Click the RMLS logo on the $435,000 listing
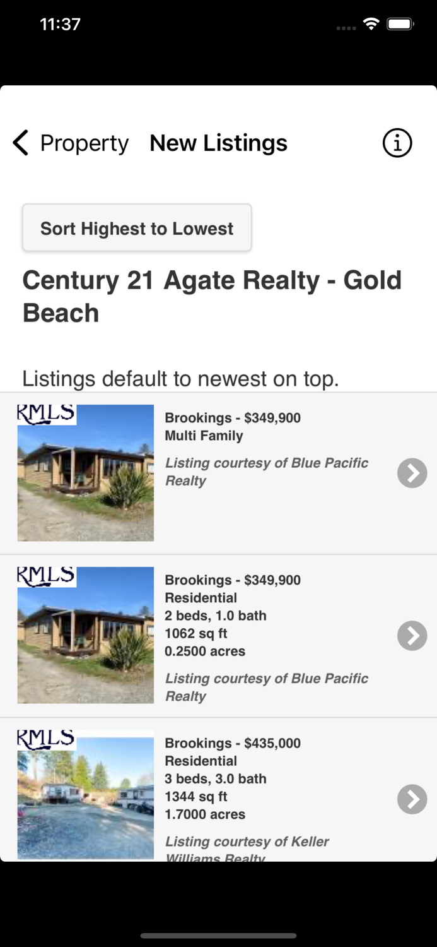437x947 pixels. point(45,737)
